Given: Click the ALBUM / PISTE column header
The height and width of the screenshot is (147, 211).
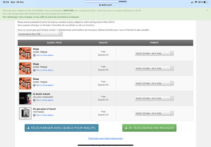Looking at the screenshot, I should [x=54, y=43].
